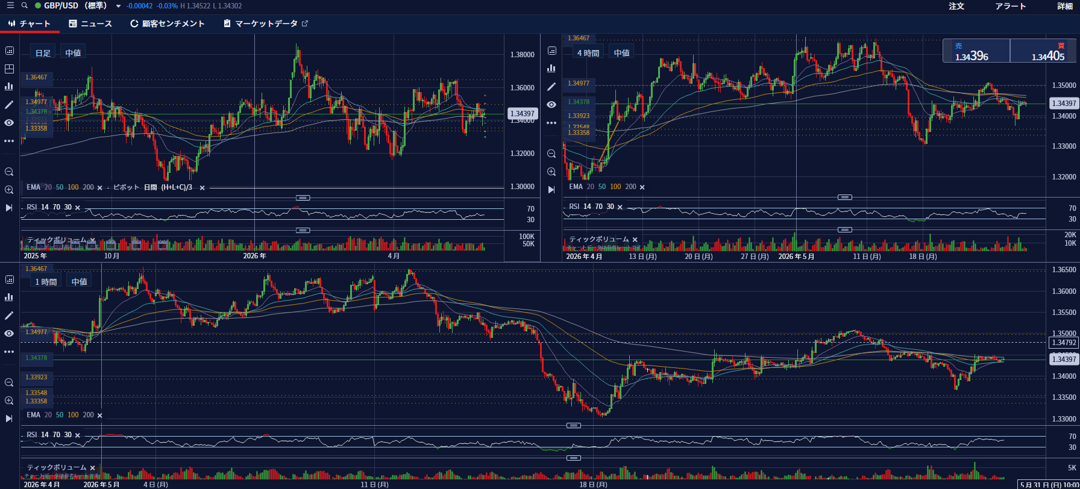The width and height of the screenshot is (1080, 489).
Task: Switch to the ニュース tab
Action: coord(90,23)
